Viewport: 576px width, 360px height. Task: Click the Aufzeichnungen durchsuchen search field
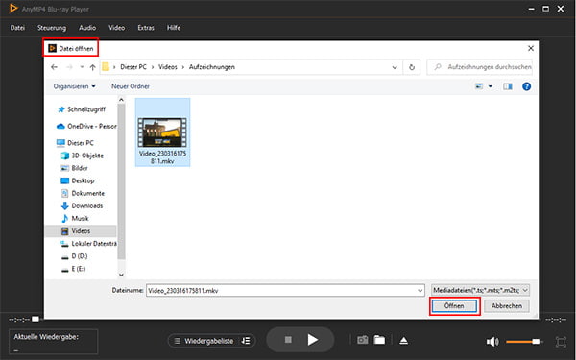pos(480,67)
